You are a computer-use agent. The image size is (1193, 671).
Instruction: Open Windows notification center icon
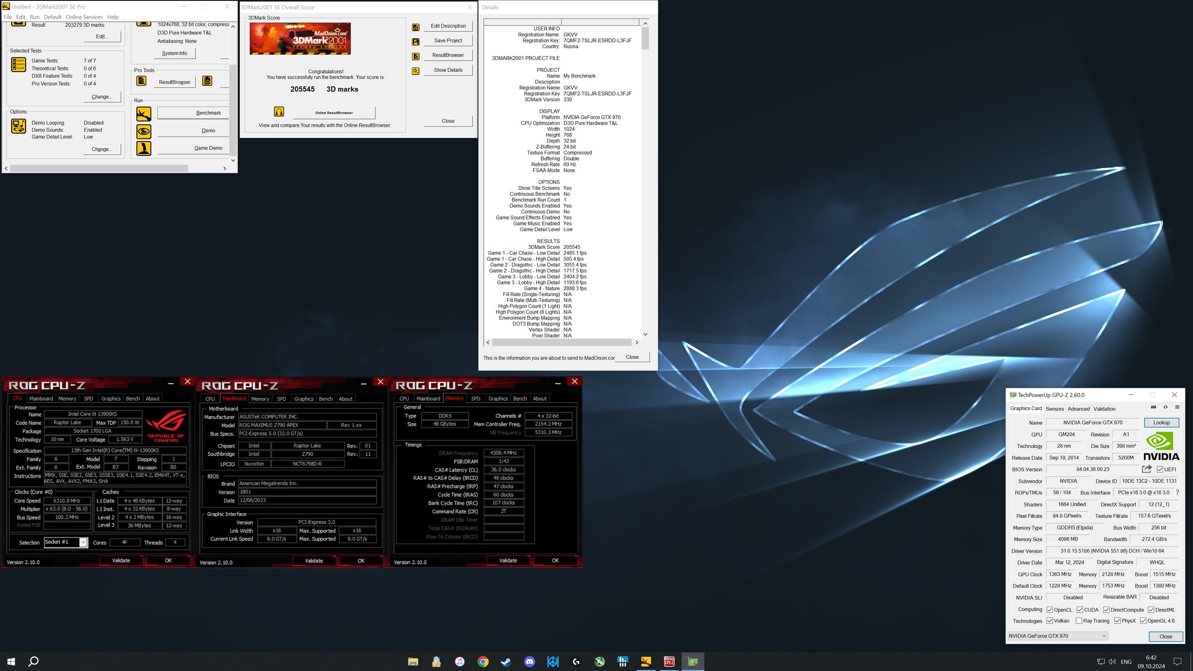coord(1177,662)
